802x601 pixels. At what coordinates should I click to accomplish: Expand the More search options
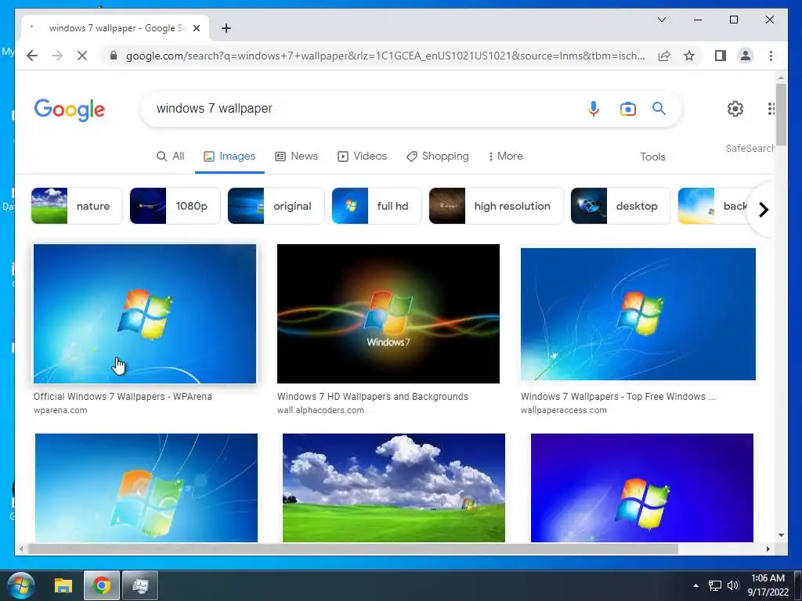505,157
